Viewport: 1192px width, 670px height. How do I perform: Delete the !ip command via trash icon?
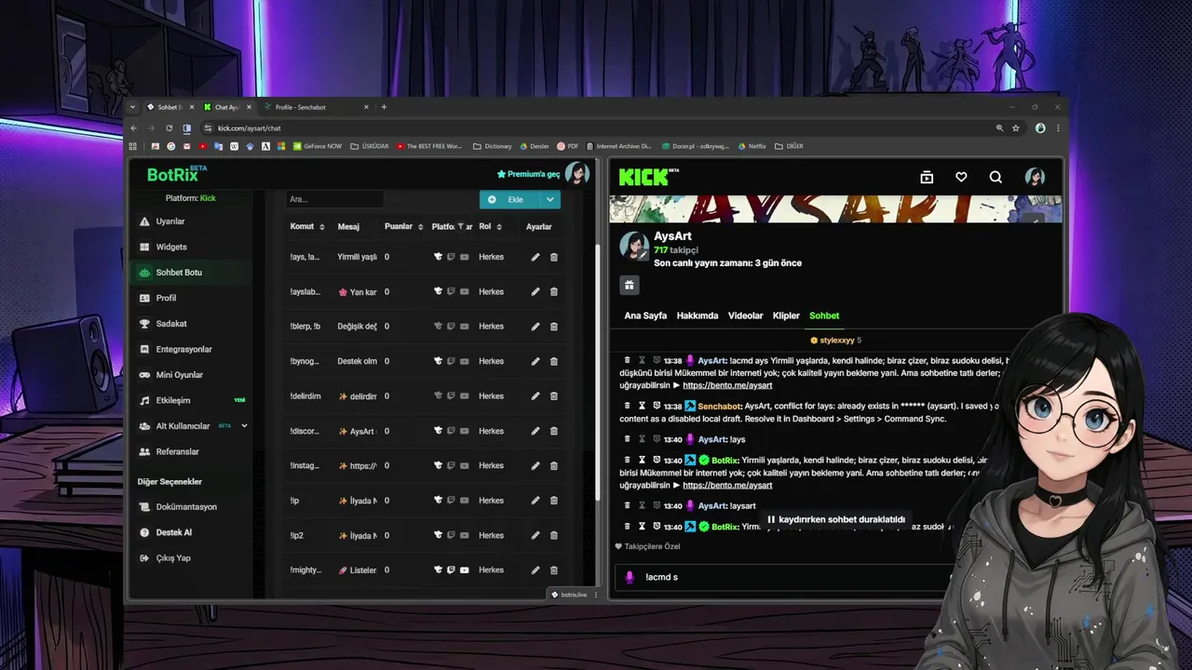(554, 501)
